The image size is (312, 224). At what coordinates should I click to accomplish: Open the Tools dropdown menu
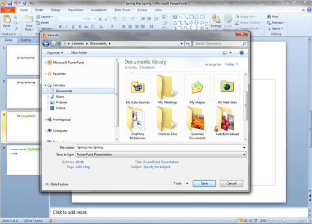(x=181, y=183)
